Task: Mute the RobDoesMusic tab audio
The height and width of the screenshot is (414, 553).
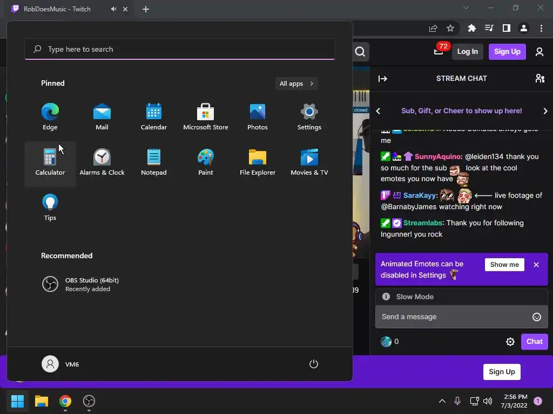Action: coord(113,9)
